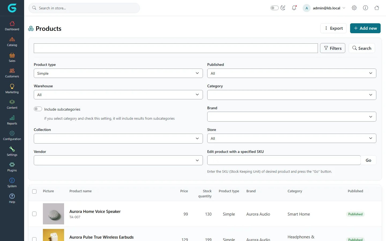
Task: Focus the specified SKU input field
Action: click(284, 160)
